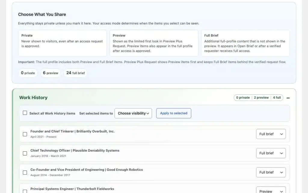Click the 'August 2014 - December 2017' date
This screenshot has width=308, height=193.
50,175
